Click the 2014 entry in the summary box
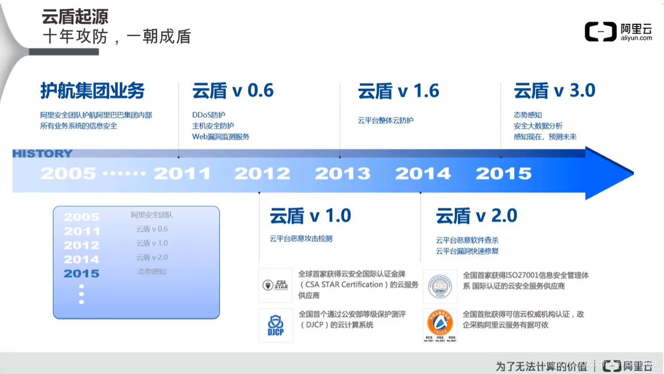The image size is (664, 374). [x=81, y=260]
